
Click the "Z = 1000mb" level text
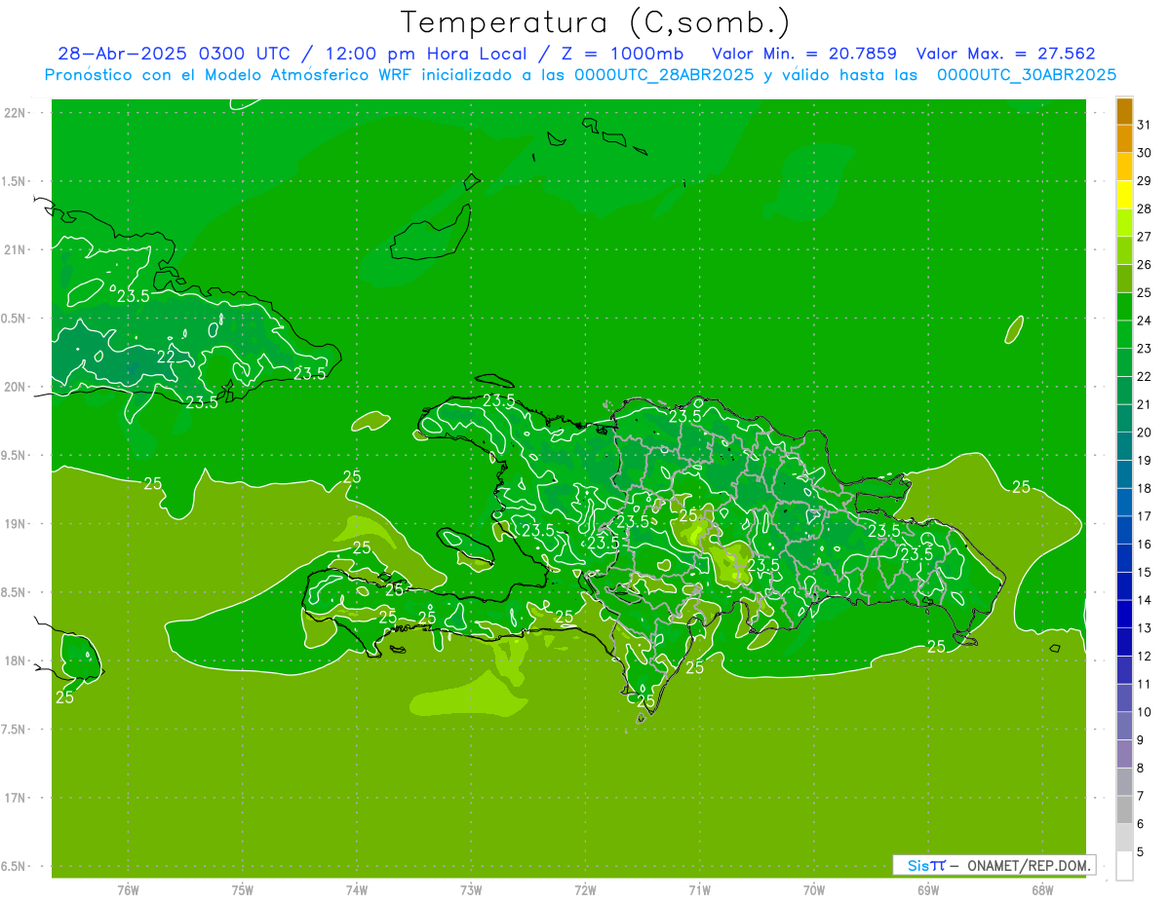tap(621, 55)
